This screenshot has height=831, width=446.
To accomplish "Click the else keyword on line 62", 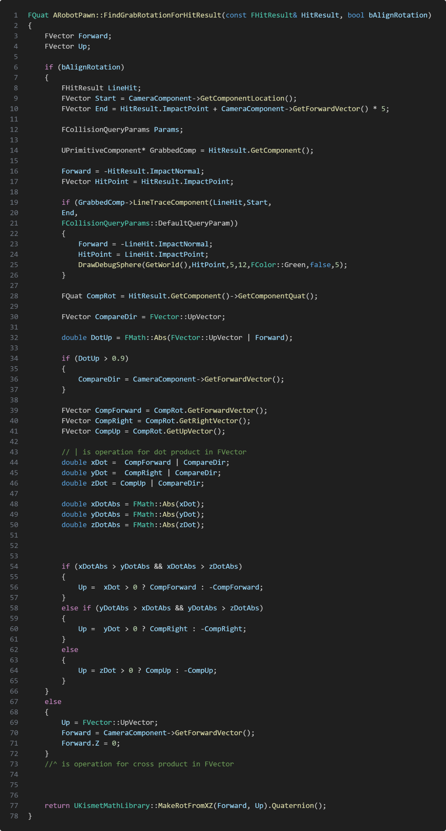I will [x=70, y=650].
